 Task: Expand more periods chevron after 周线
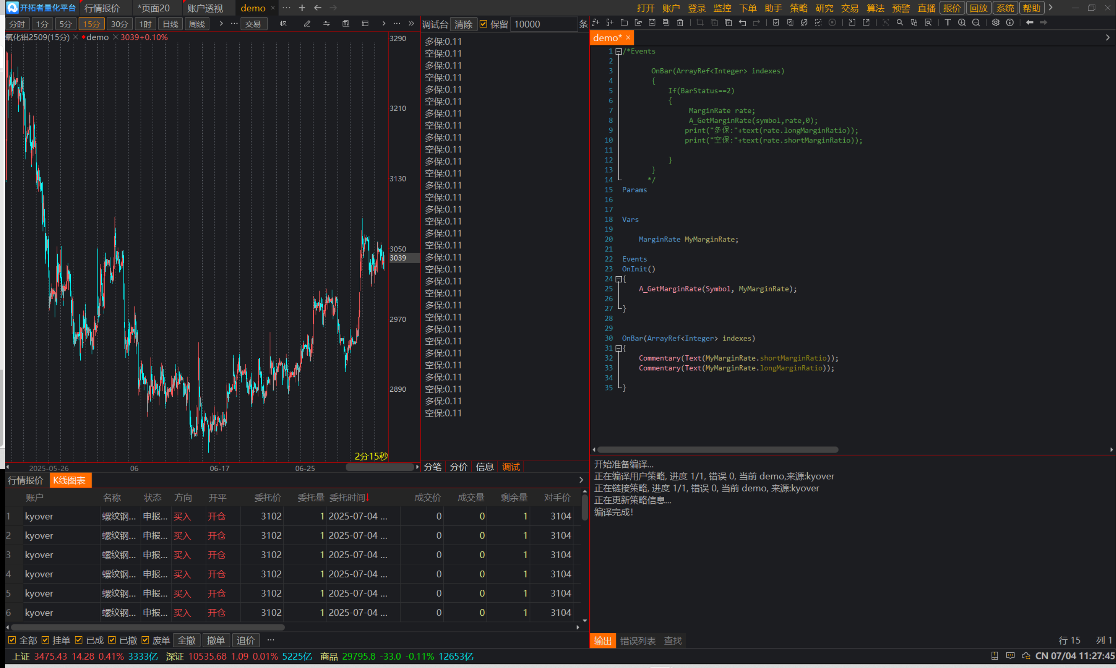pyautogui.click(x=221, y=24)
